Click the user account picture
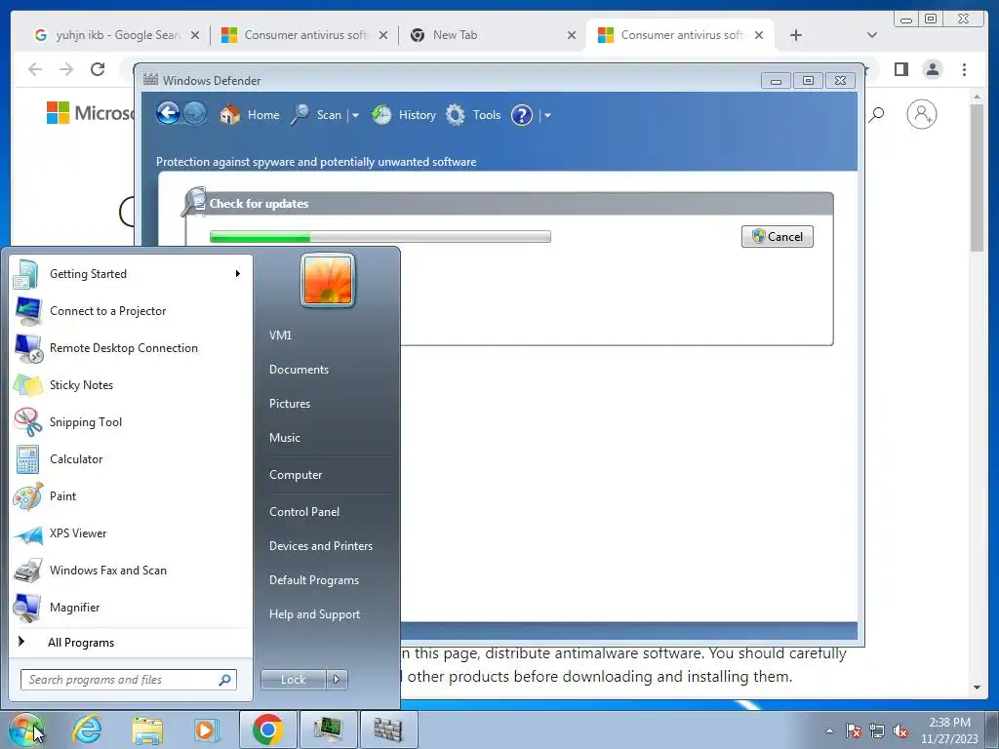This screenshot has width=999, height=749. click(x=328, y=280)
